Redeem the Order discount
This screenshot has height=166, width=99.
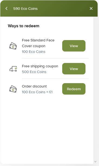point(74,89)
